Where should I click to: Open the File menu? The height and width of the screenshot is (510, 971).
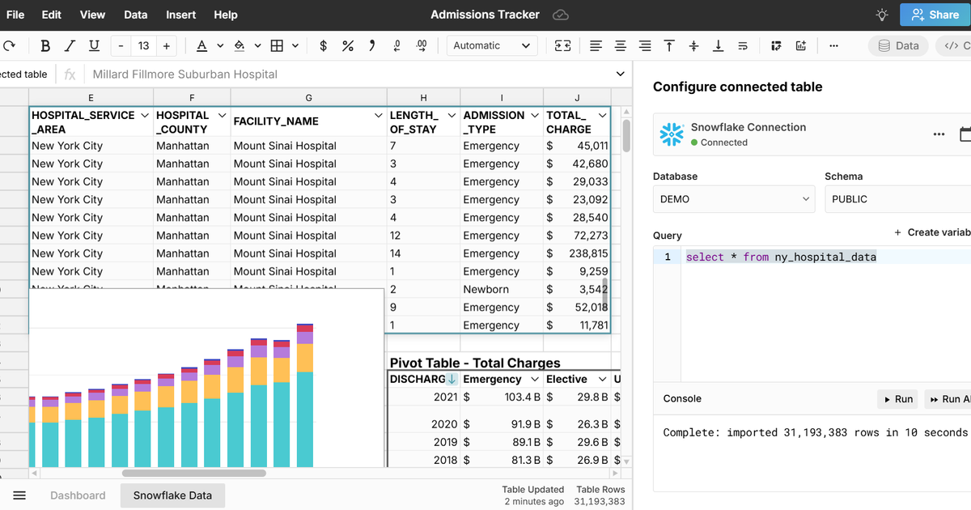15,15
